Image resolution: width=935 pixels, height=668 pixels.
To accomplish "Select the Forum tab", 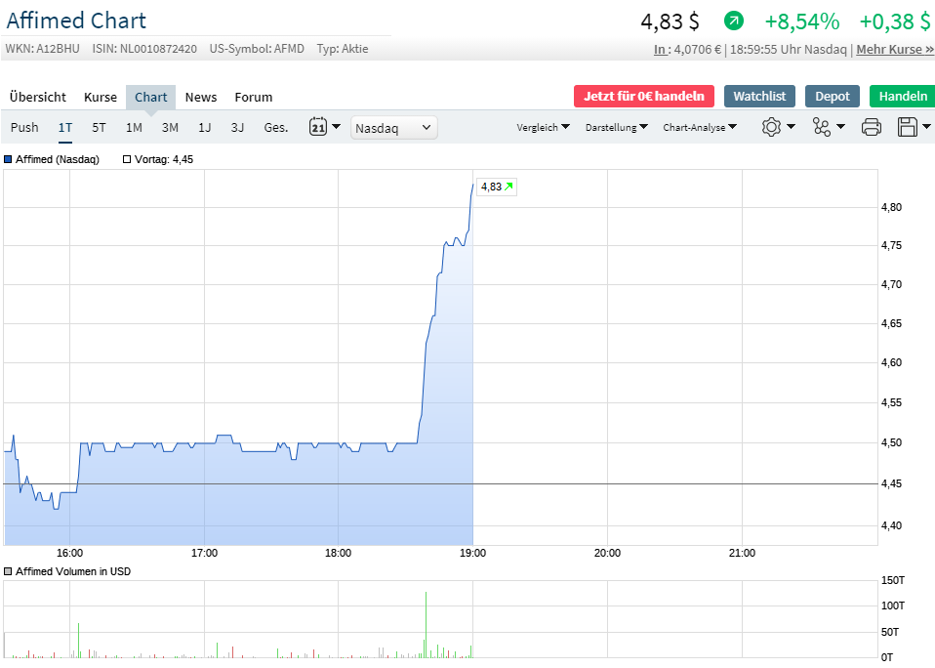I will (x=253, y=97).
